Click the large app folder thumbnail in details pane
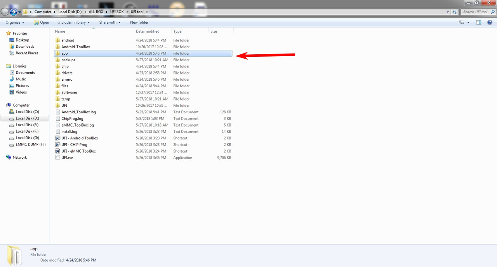497x267 pixels. point(15,255)
